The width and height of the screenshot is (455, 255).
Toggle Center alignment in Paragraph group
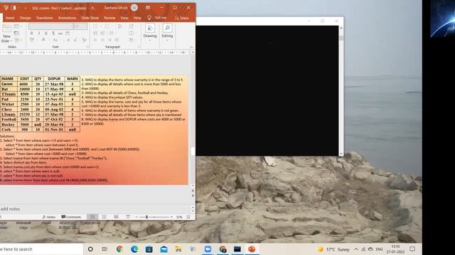tap(102, 40)
